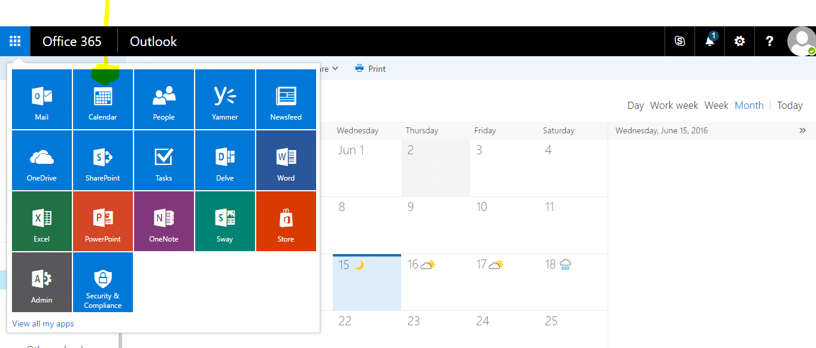
Task: Open the OneDrive tile
Action: coord(42,160)
